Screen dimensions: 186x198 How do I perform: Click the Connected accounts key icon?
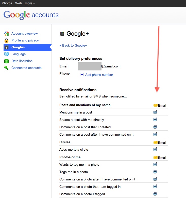click(x=7, y=68)
